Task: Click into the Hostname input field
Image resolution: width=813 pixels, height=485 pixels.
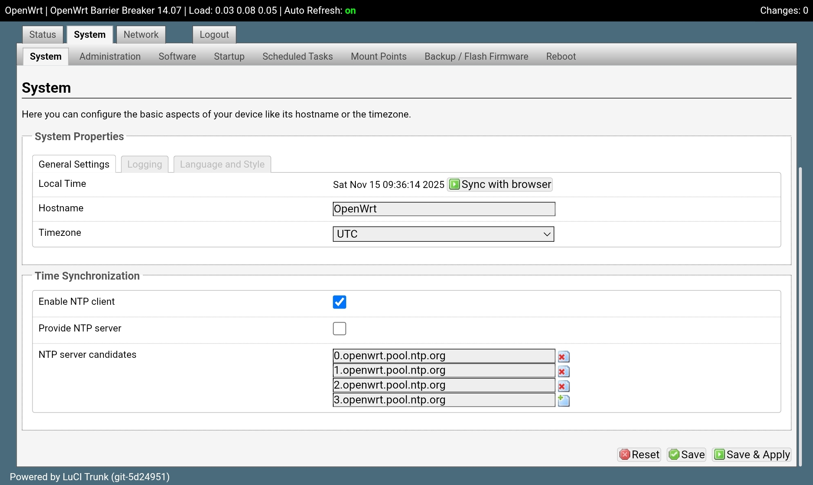Action: click(x=443, y=209)
